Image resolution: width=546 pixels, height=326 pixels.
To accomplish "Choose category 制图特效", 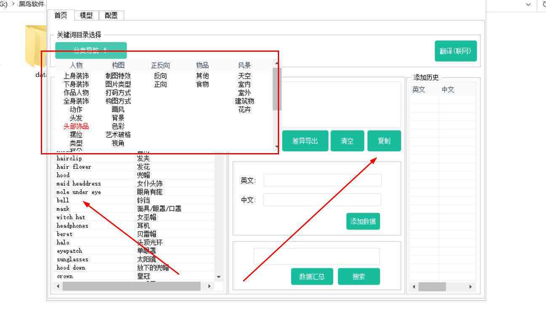I will coord(118,76).
